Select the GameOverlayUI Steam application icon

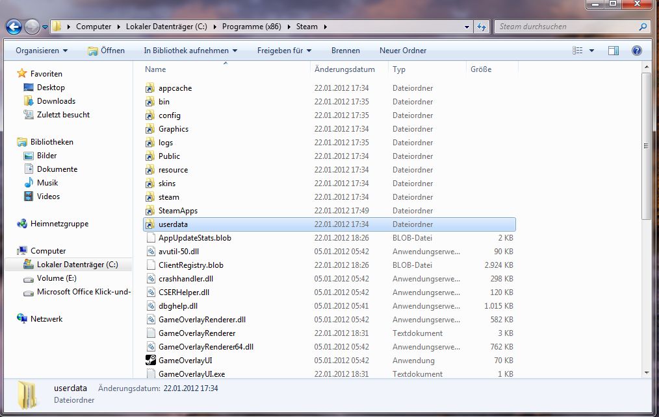click(x=151, y=361)
